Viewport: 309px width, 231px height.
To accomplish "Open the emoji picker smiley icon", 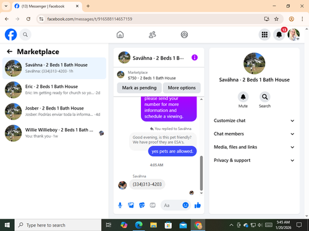I will 185,205.
